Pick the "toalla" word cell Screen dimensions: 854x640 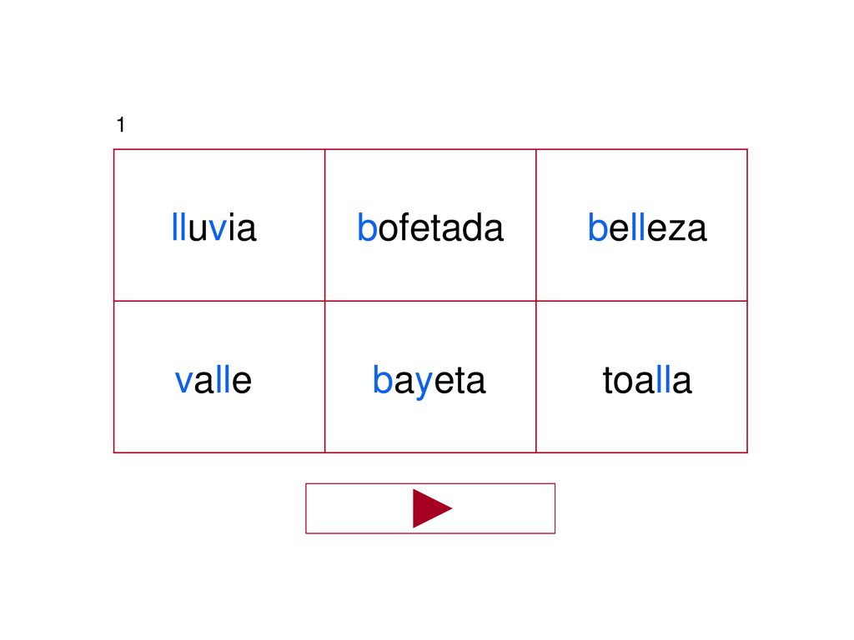click(641, 377)
